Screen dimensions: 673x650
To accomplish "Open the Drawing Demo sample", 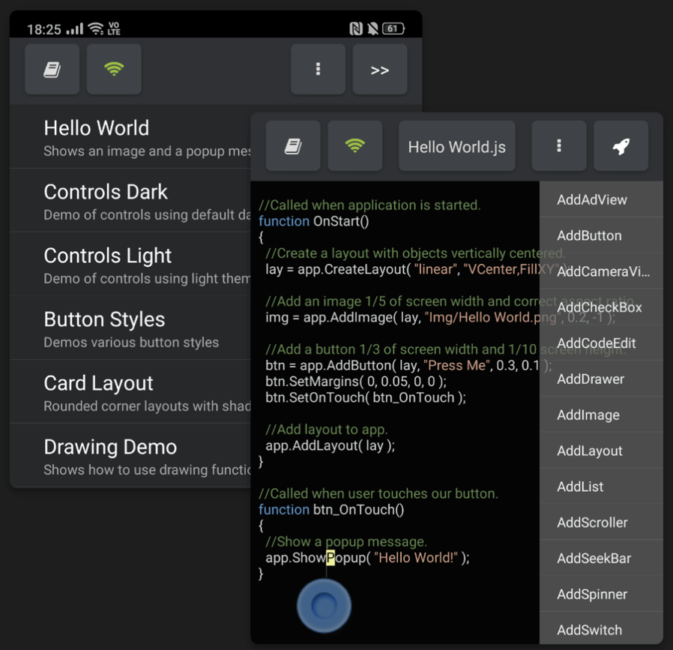I will [109, 447].
